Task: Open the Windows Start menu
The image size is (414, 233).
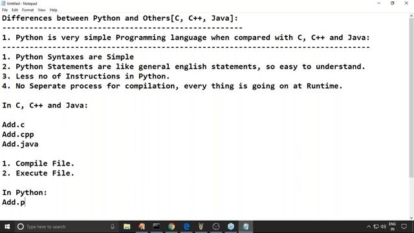Action: [x=7, y=227]
